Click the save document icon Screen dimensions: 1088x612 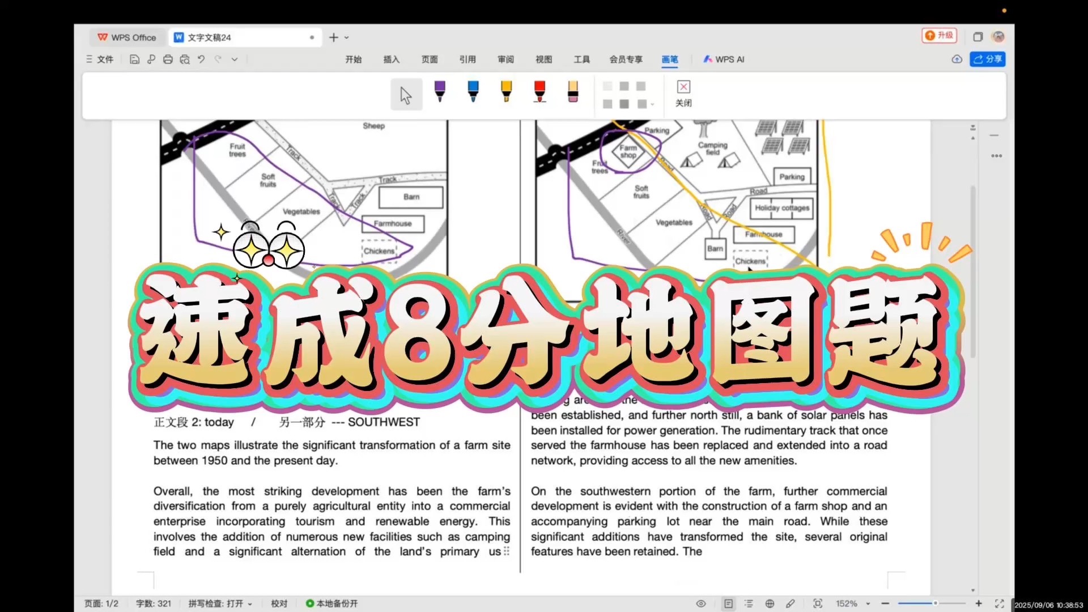tap(134, 59)
